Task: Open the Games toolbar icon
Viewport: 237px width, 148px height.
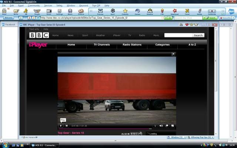Action: [137, 11]
